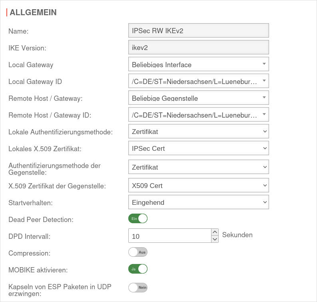Viewport: 317px width, 302px height.
Task: Toggle forced ESP-in-UDP encapsulation switch
Action: (x=138, y=287)
